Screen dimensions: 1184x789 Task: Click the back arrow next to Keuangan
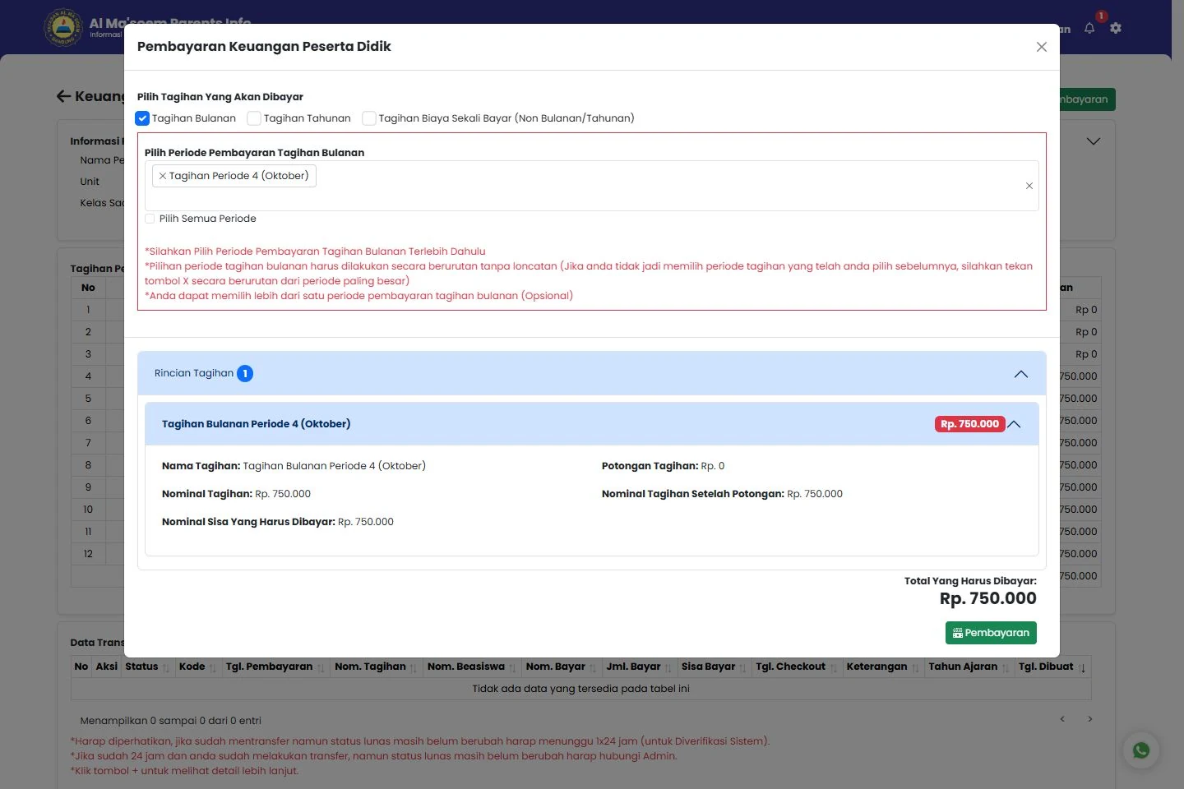(x=63, y=96)
